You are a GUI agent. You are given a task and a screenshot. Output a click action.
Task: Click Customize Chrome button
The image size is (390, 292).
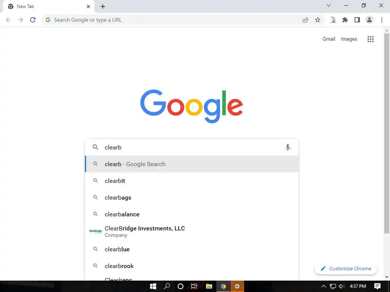(x=346, y=269)
